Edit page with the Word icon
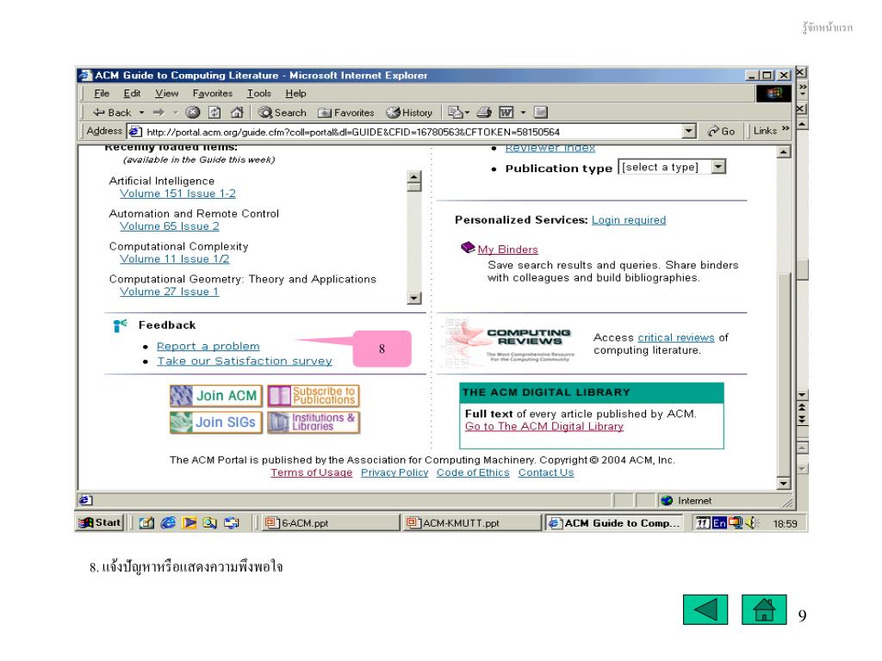Viewport: 882px width, 661px height. [506, 113]
